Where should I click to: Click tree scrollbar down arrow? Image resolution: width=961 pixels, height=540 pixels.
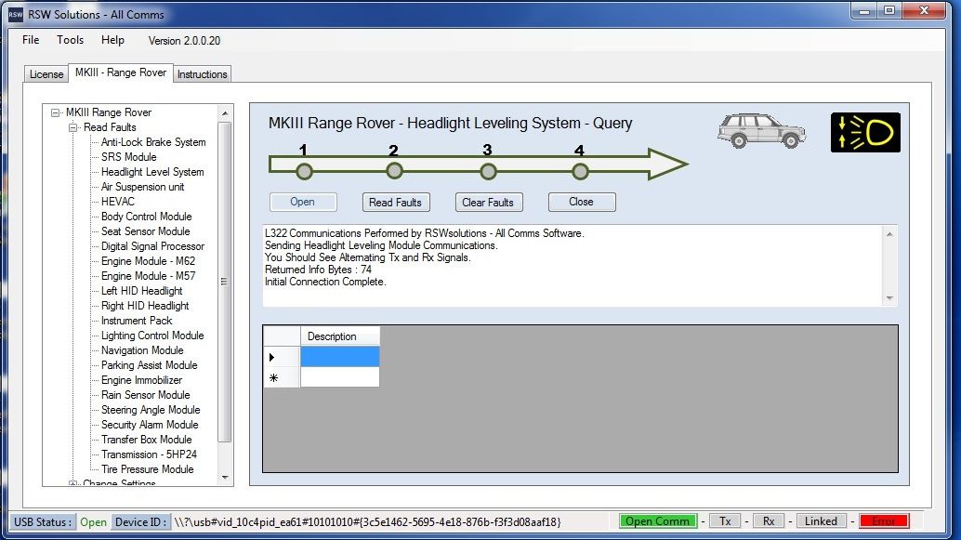(x=225, y=478)
